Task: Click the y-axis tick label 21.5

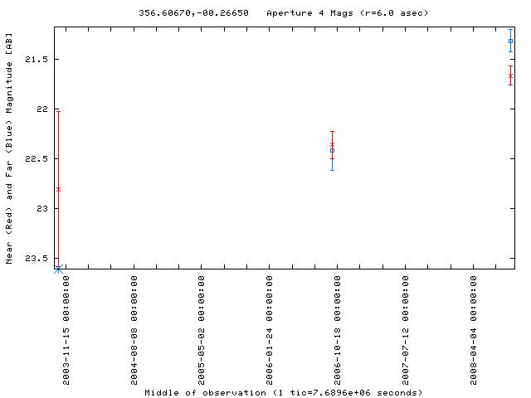Action: point(37,59)
